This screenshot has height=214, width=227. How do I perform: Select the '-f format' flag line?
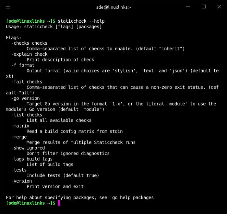click(23, 65)
